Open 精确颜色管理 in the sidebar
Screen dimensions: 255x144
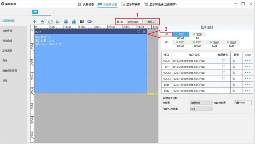pos(10,71)
